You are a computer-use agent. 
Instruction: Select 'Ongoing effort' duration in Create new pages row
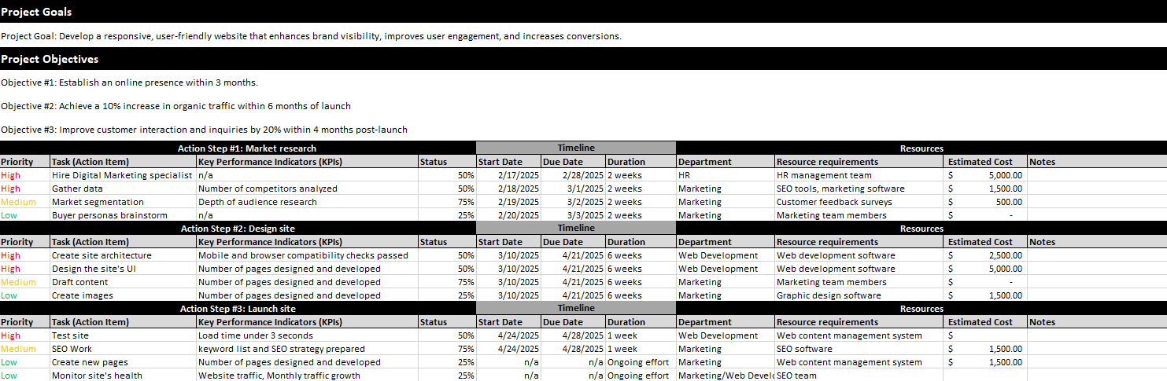click(x=641, y=362)
